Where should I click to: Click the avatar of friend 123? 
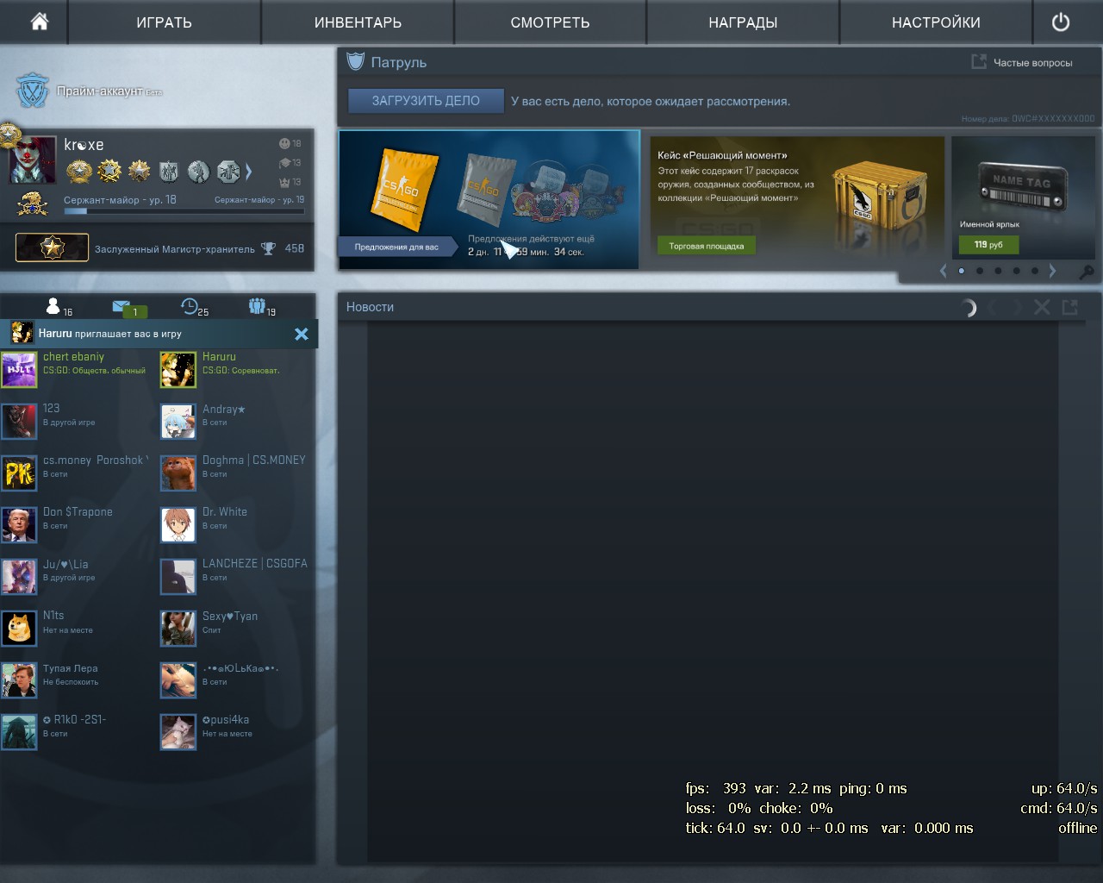[19, 422]
